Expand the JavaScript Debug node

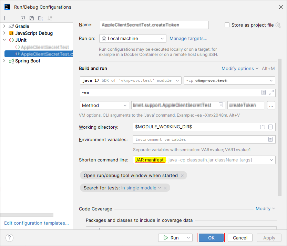point(4,33)
